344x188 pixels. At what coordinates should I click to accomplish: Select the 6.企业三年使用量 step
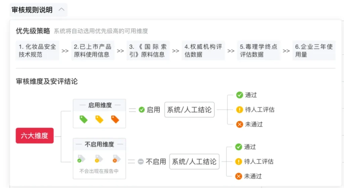point(314,51)
